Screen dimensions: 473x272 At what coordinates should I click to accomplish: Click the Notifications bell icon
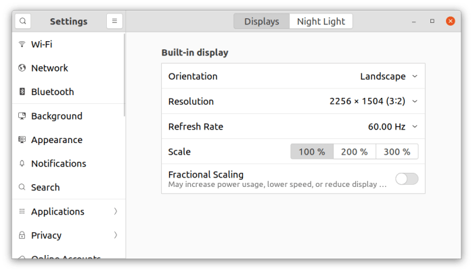[x=22, y=163]
